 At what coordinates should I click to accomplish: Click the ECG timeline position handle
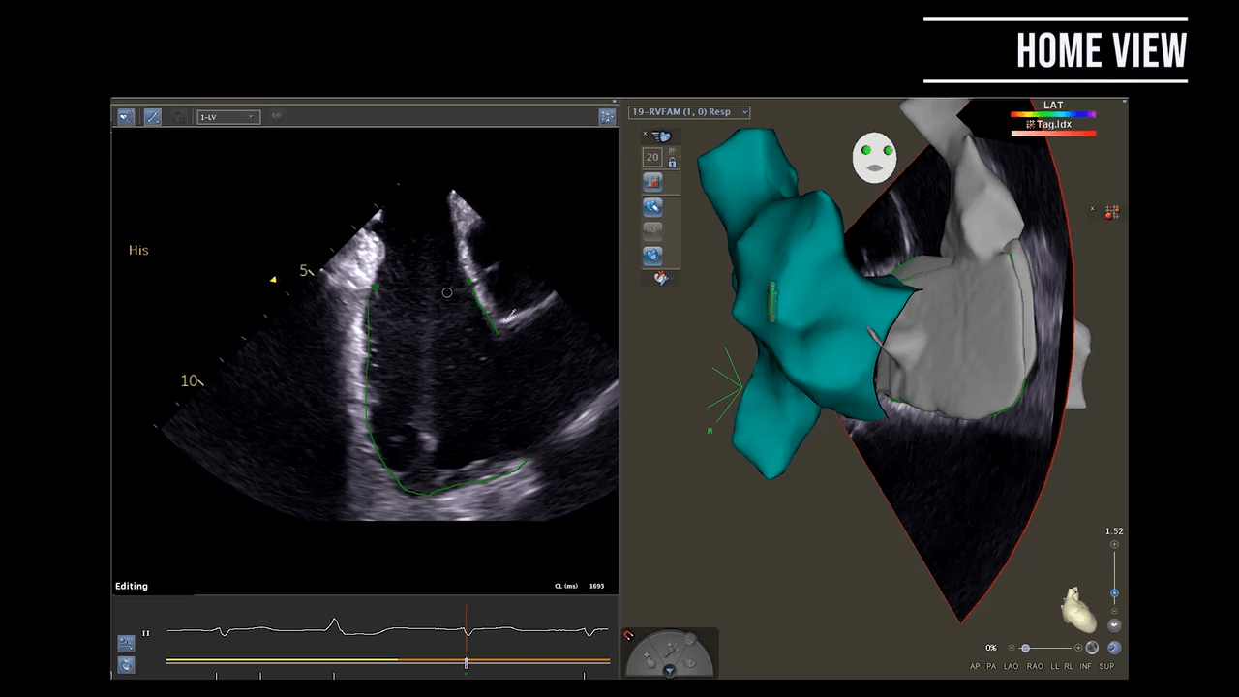(x=467, y=663)
